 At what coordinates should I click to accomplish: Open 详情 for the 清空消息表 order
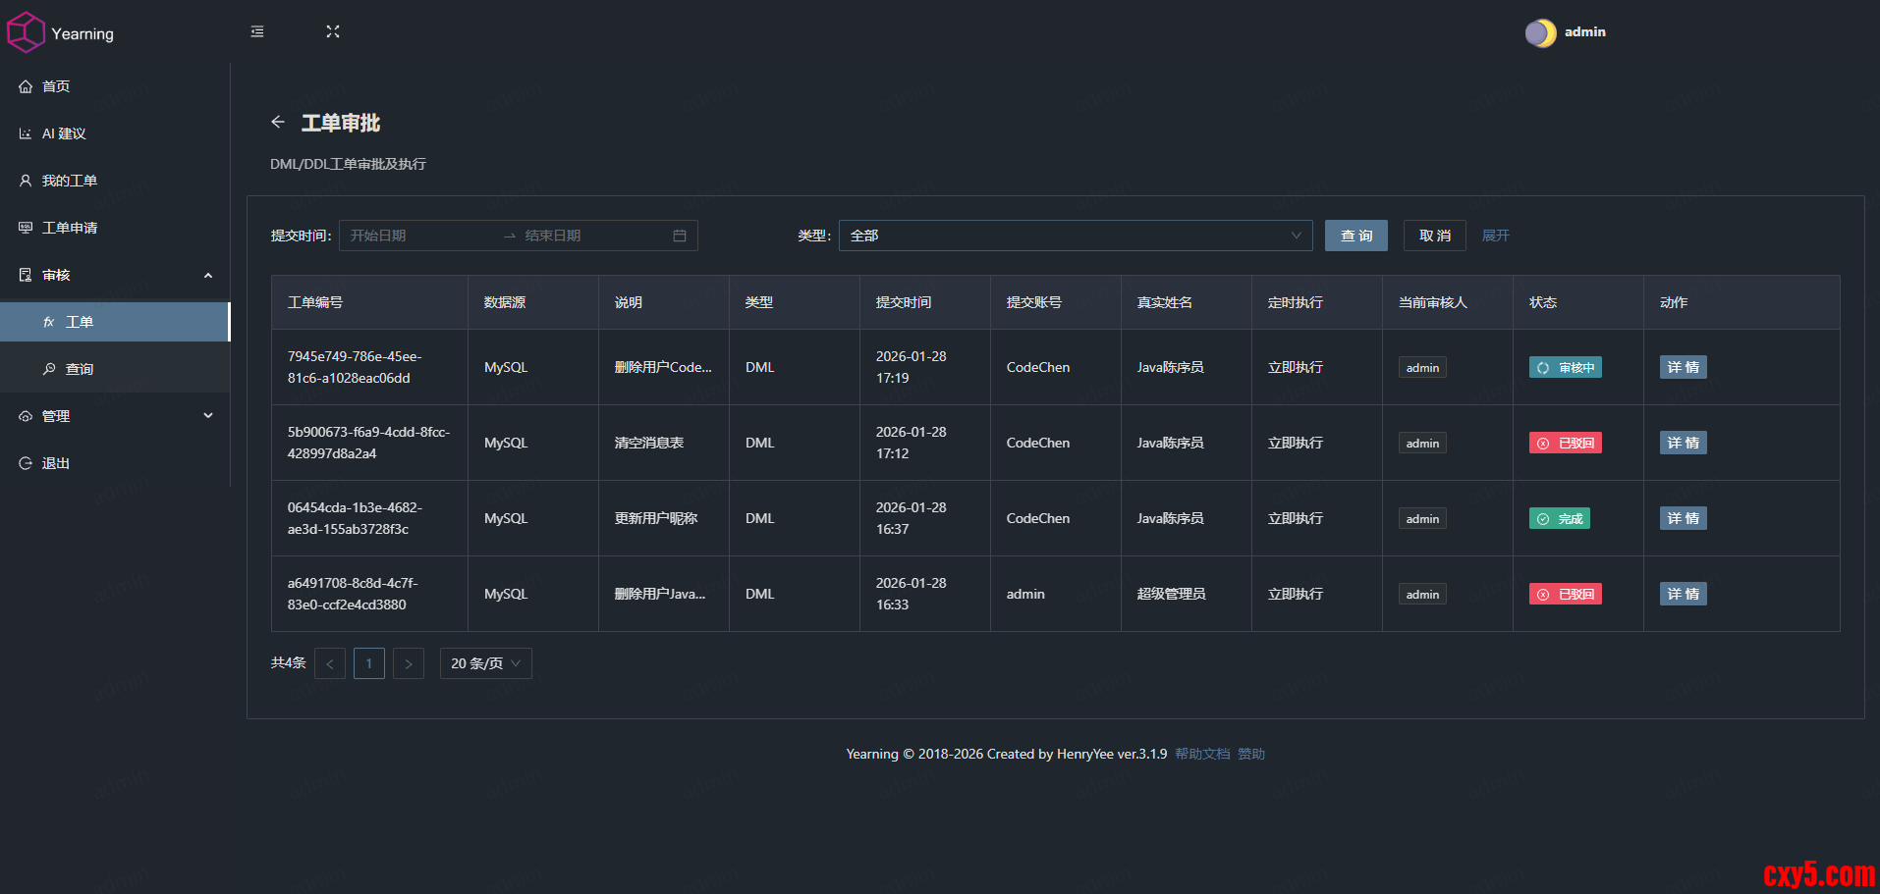[1683, 443]
